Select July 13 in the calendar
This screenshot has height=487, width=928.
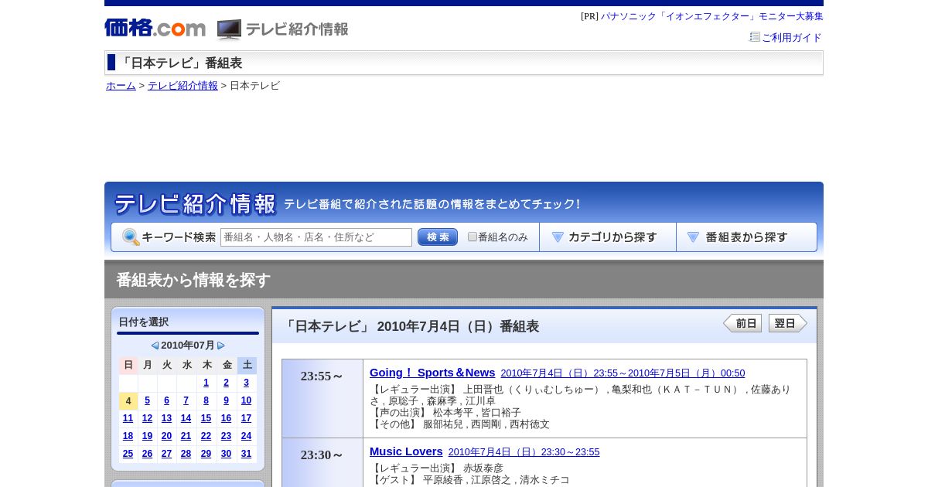tap(166, 418)
